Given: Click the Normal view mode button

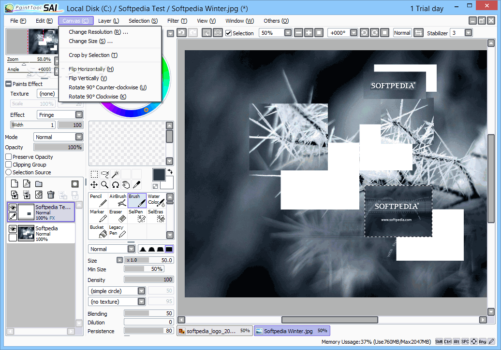Looking at the screenshot, I should point(402,32).
